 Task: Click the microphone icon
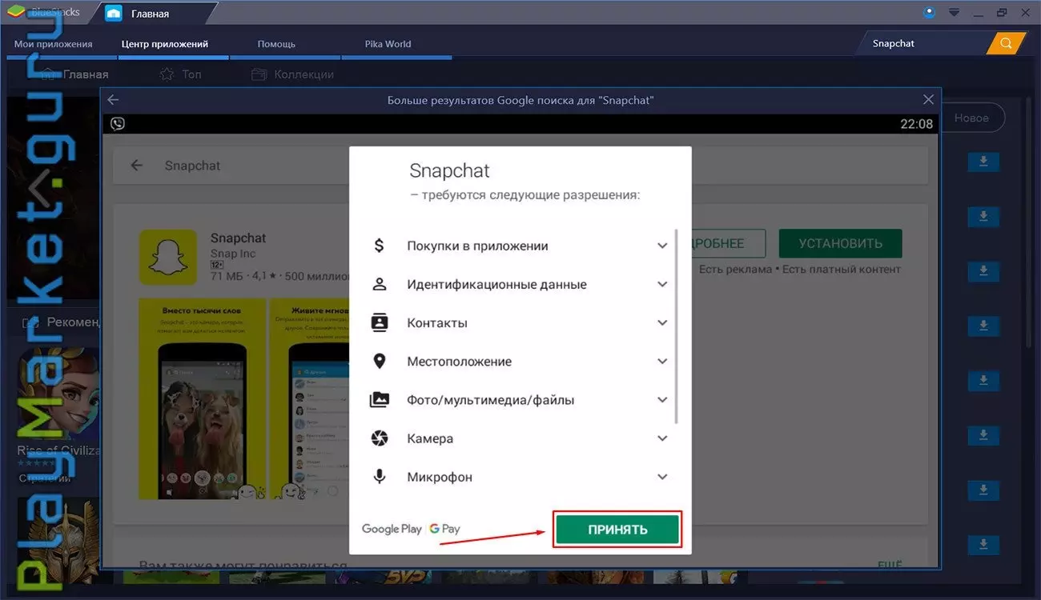click(380, 477)
